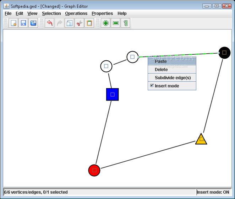Select the blue square vertex
Screen dimensions: 235x199
tap(113, 95)
